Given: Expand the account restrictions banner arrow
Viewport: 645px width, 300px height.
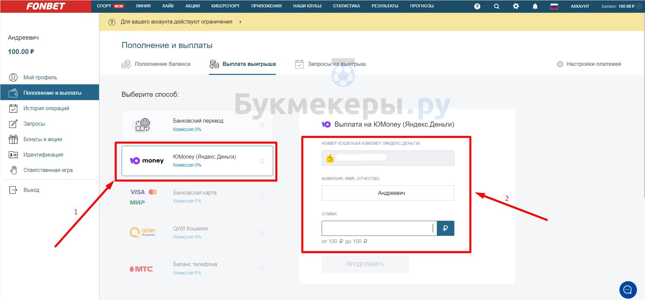Looking at the screenshot, I should click(240, 22).
